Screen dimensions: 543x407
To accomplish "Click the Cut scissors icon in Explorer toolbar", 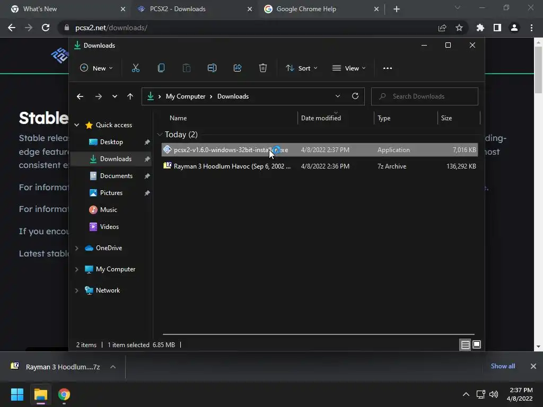I will 135,68.
